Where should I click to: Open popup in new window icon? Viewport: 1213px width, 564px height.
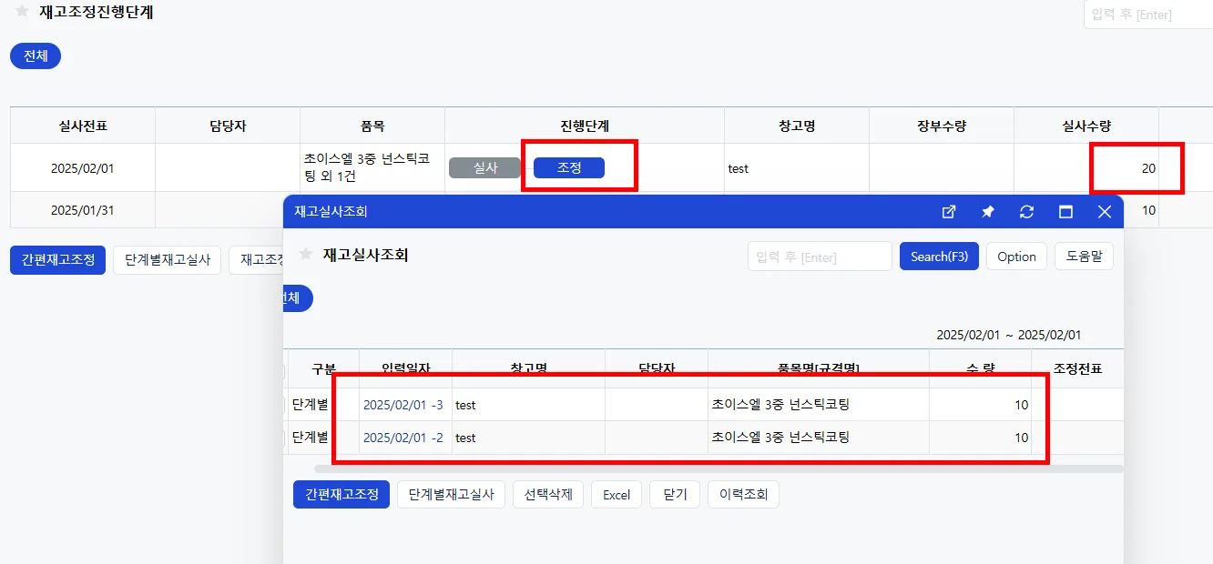[x=949, y=212]
